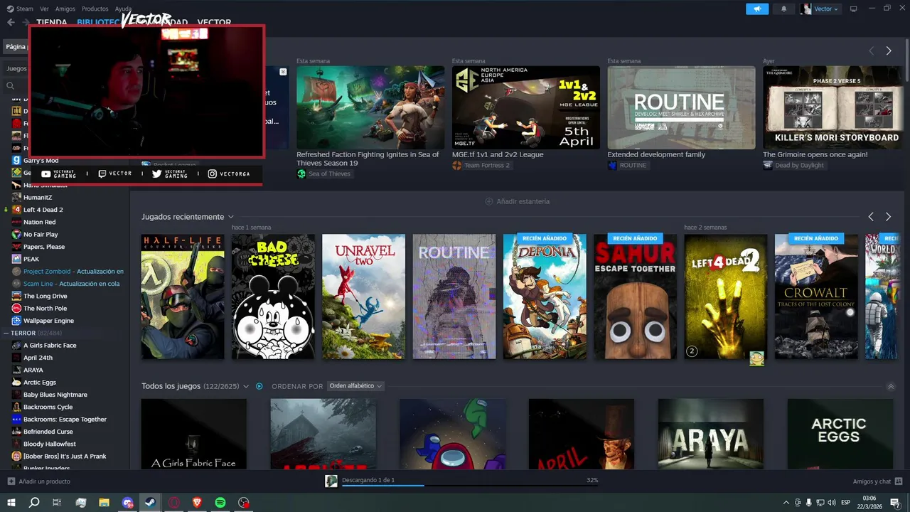Click the library search magnifier icon

[x=11, y=85]
